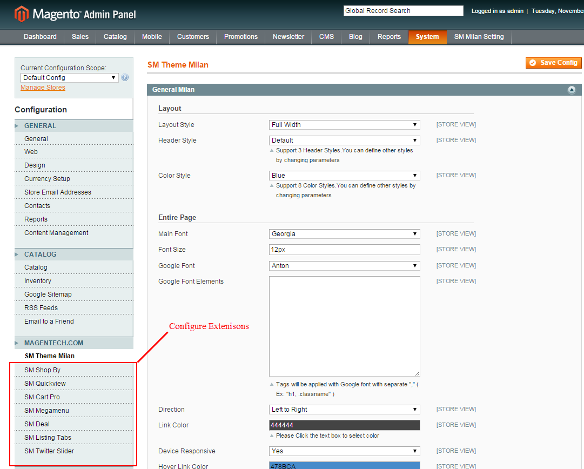
Task: Open the Promotions menu
Action: (241, 37)
